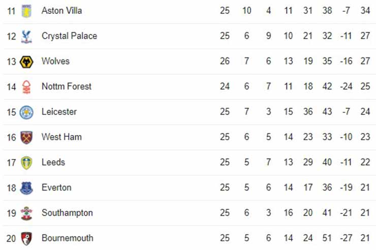Open the Nottm Forest team link
The height and width of the screenshot is (250, 376).
tap(67, 86)
